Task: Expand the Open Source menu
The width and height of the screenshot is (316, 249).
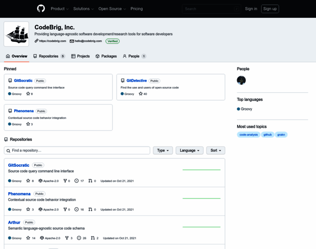Action: (x=112, y=9)
